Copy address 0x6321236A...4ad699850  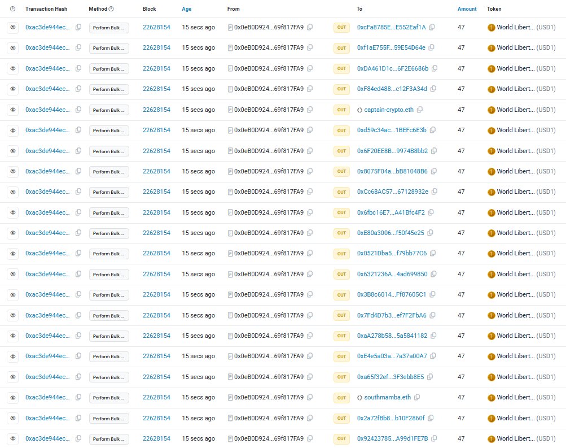click(x=433, y=274)
